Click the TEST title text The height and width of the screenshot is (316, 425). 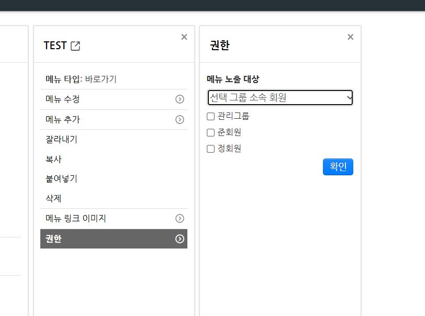55,46
